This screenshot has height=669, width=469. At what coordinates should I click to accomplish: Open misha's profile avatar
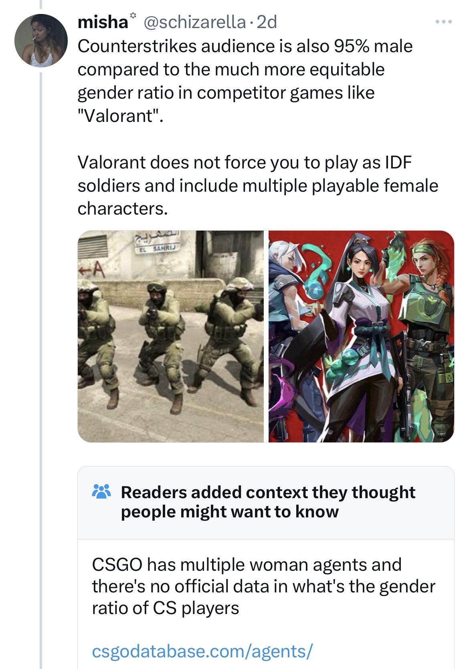(x=41, y=41)
